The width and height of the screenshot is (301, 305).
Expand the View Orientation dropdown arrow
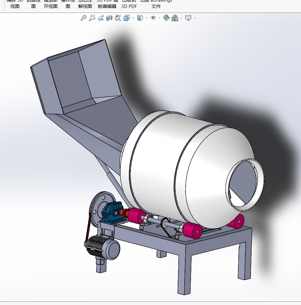point(133,18)
